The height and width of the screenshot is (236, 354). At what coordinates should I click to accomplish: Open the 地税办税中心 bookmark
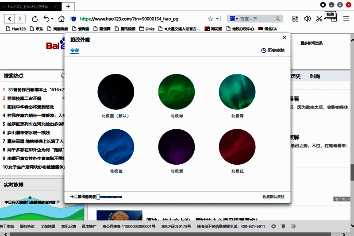point(240,29)
